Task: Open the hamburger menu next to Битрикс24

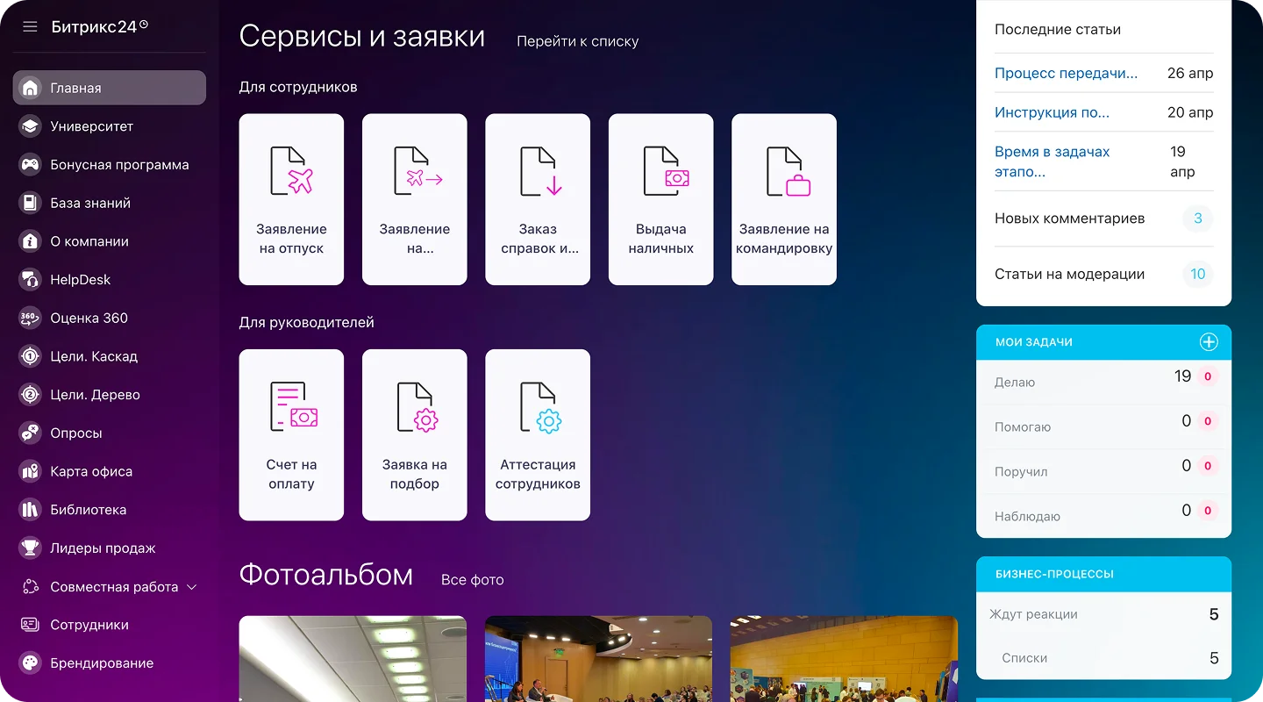Action: pos(30,26)
